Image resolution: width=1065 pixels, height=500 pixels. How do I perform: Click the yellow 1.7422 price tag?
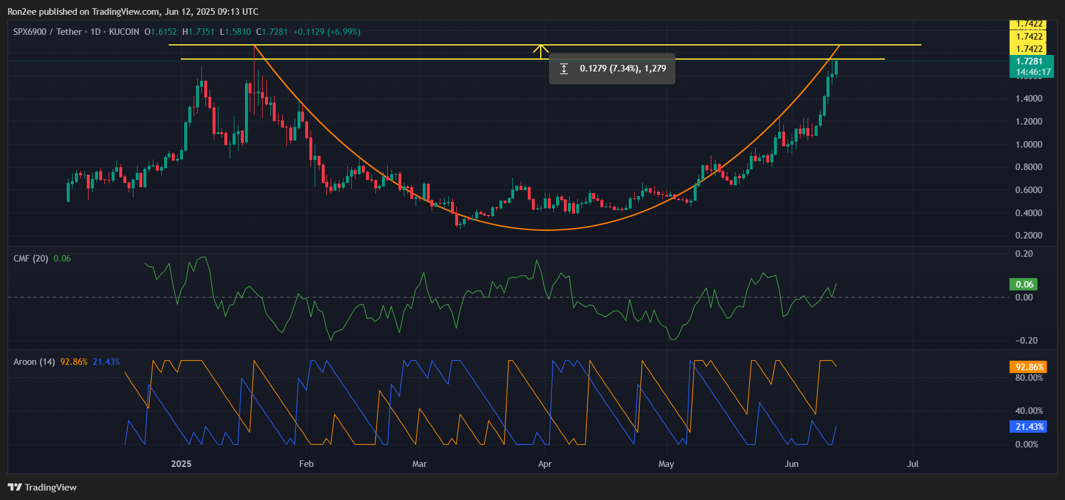[1028, 48]
